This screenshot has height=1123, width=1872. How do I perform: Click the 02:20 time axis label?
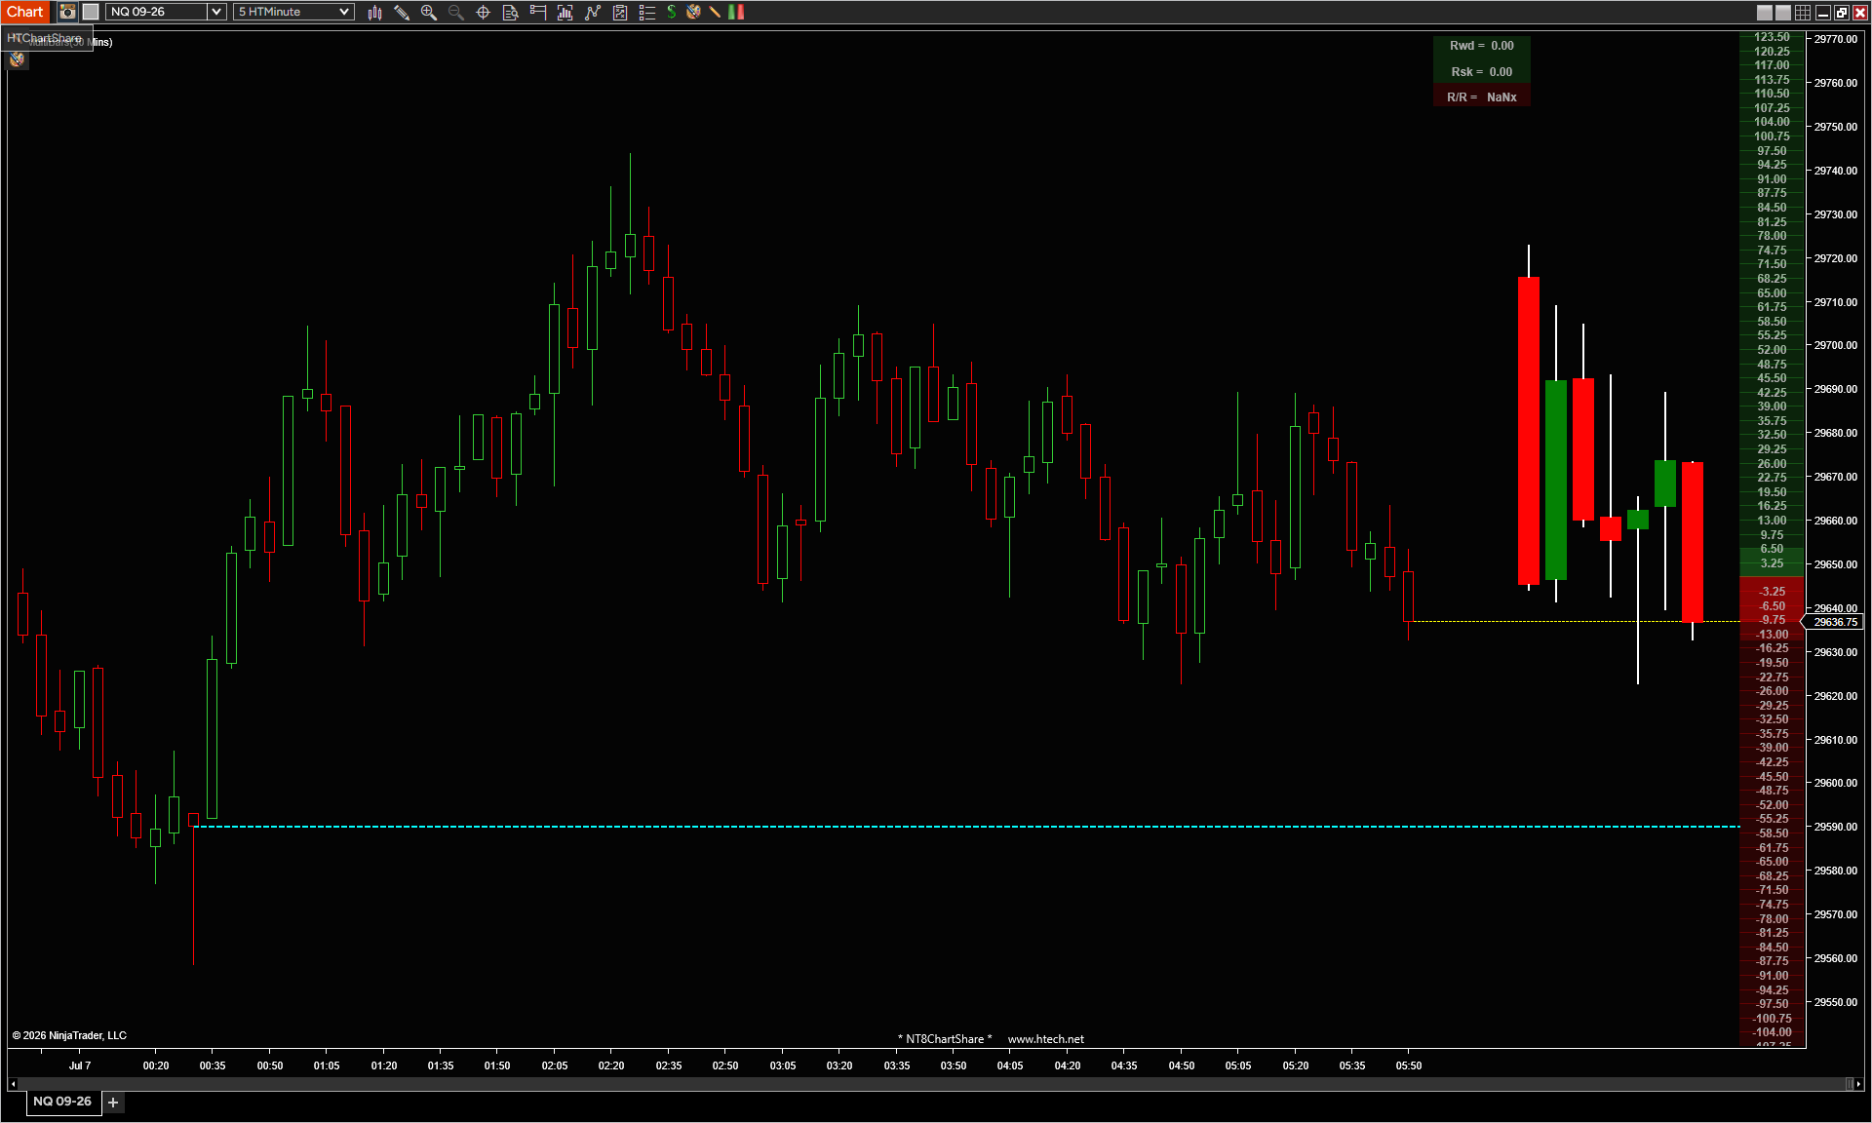[x=611, y=1065]
